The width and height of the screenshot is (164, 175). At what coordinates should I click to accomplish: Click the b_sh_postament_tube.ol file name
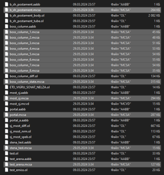pyautogui.click(x=27, y=21)
